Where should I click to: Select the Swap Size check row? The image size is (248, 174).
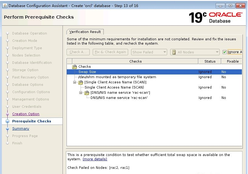87,72
